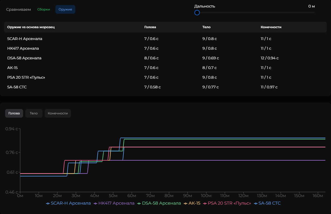Image resolution: width=331 pixels, height=214 pixels.
Task: Select AK-15 in the weapons table
Action: coord(12,68)
